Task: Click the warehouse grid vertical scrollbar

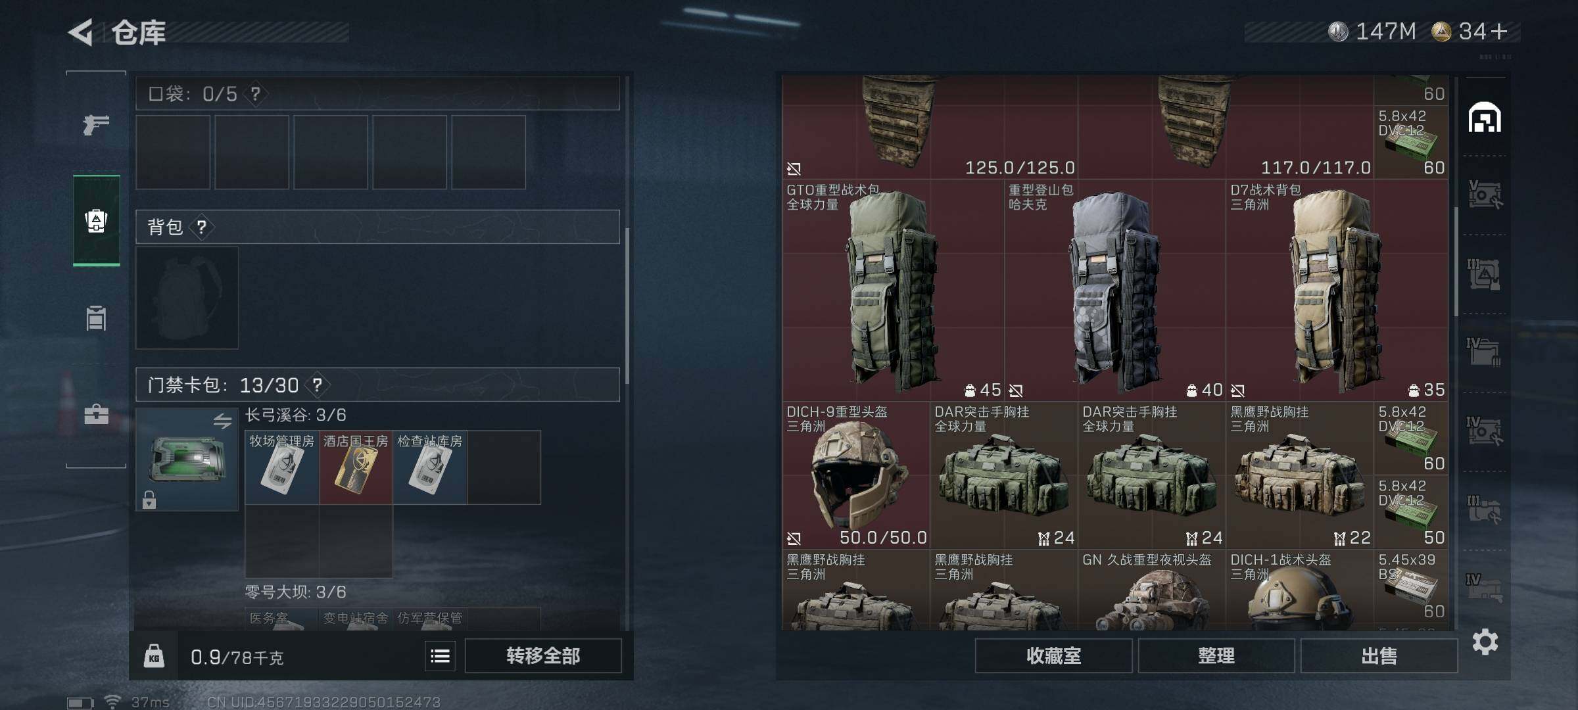Action: tap(1456, 262)
